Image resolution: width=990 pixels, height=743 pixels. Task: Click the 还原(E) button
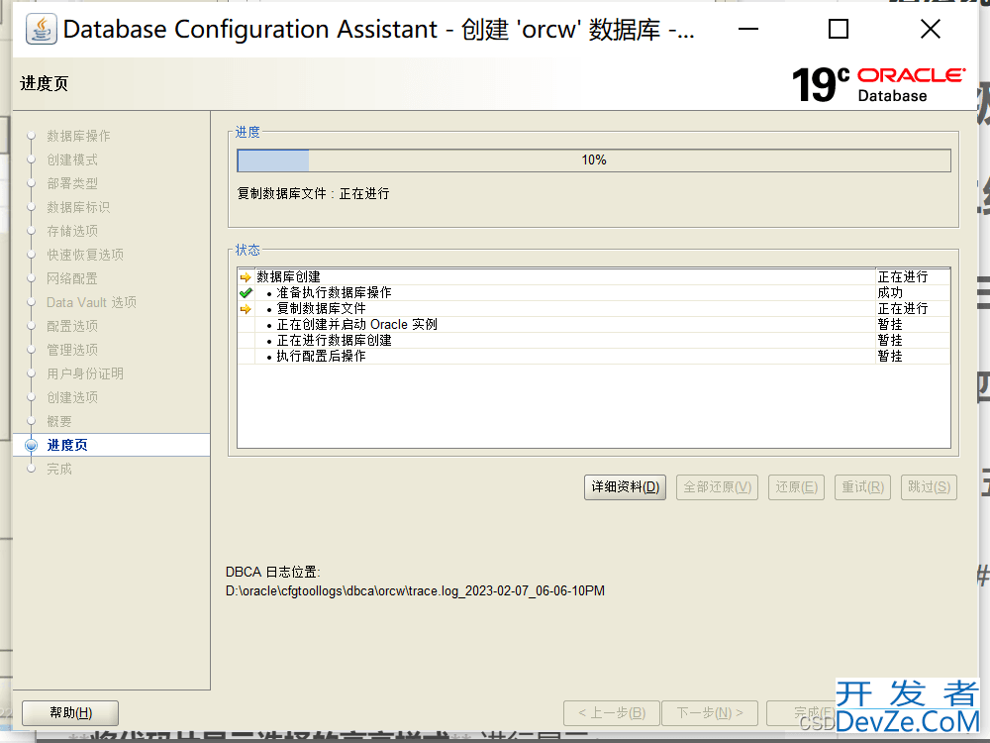point(796,487)
